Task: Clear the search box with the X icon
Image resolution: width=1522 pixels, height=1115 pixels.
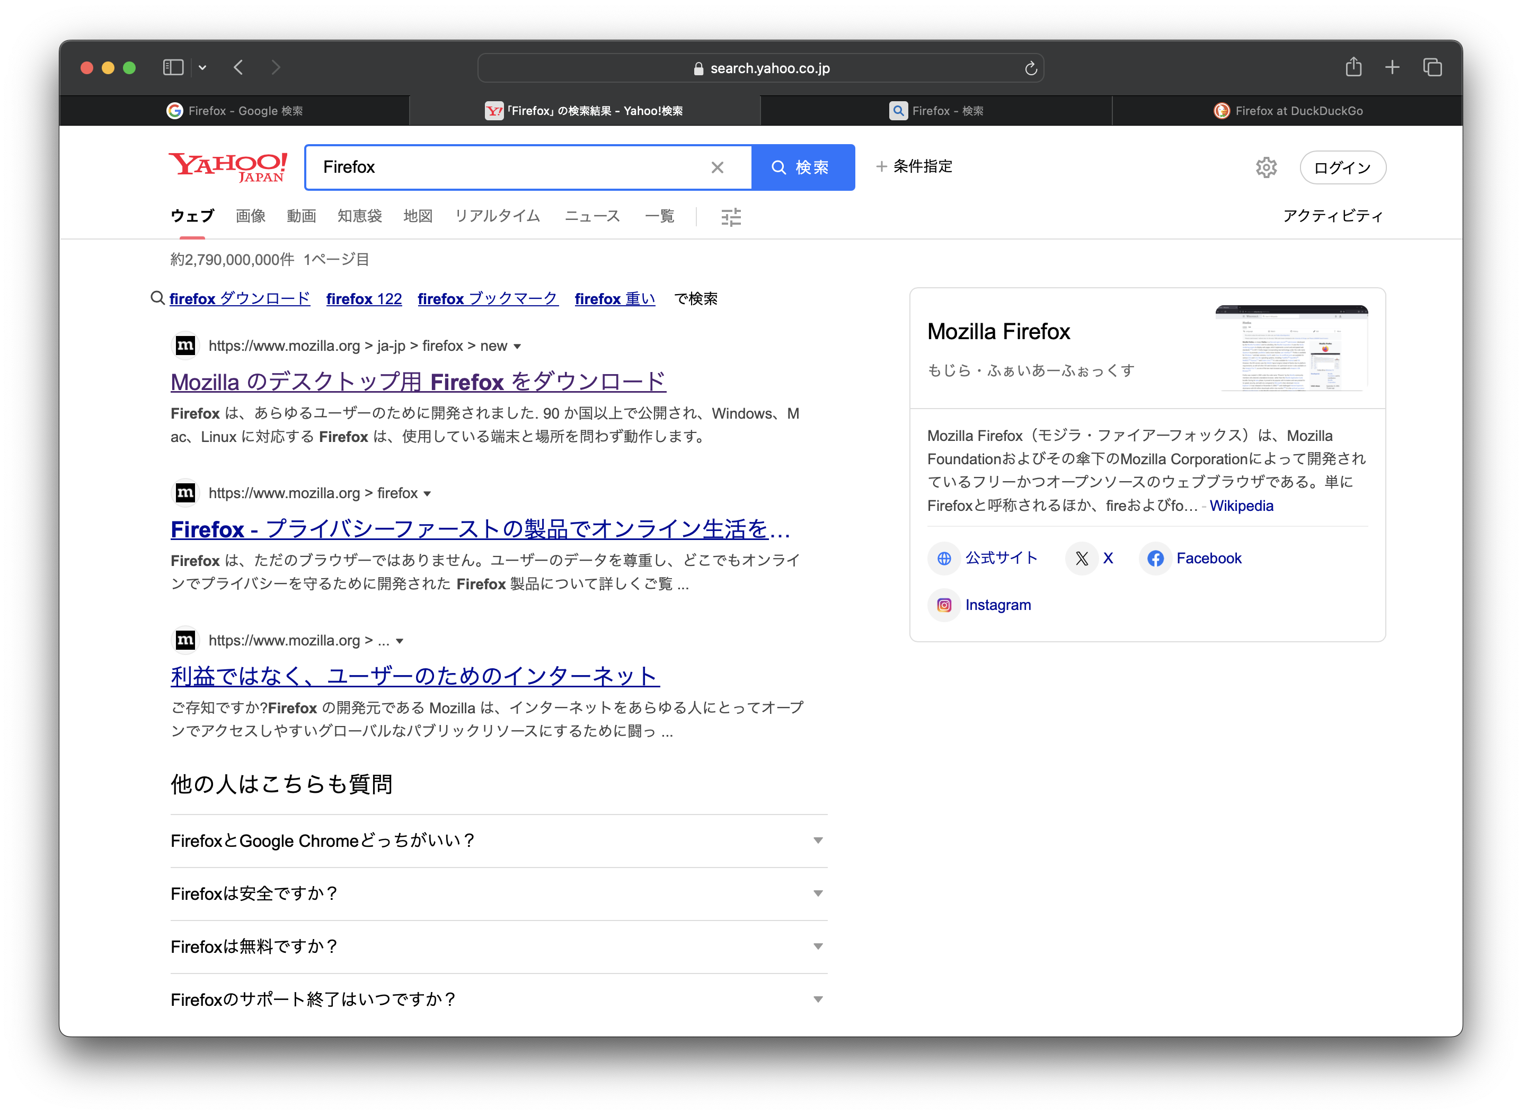Action: pyautogui.click(x=717, y=167)
